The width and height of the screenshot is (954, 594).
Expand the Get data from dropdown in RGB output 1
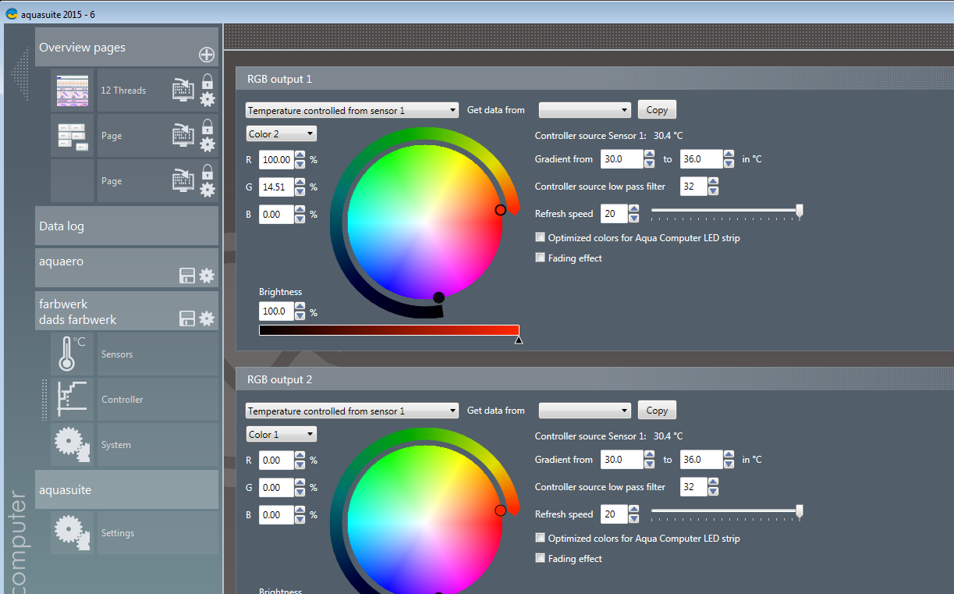584,110
